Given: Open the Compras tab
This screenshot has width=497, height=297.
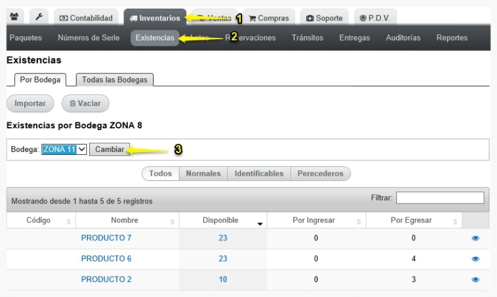Looking at the screenshot, I should click(269, 17).
